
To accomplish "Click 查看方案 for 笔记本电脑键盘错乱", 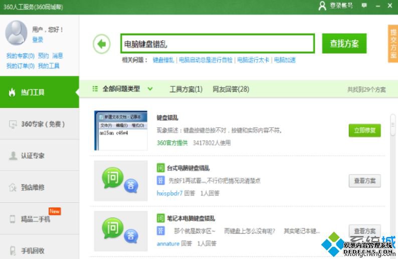I will [x=365, y=230].
